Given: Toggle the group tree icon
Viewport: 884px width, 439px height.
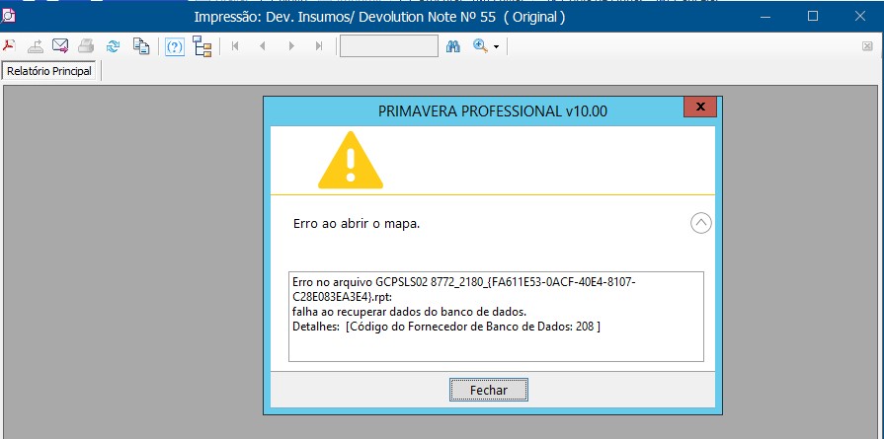Looking at the screenshot, I should pyautogui.click(x=202, y=46).
